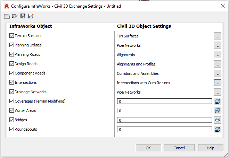Toggle Planning Roads checkbox

pos(11,54)
